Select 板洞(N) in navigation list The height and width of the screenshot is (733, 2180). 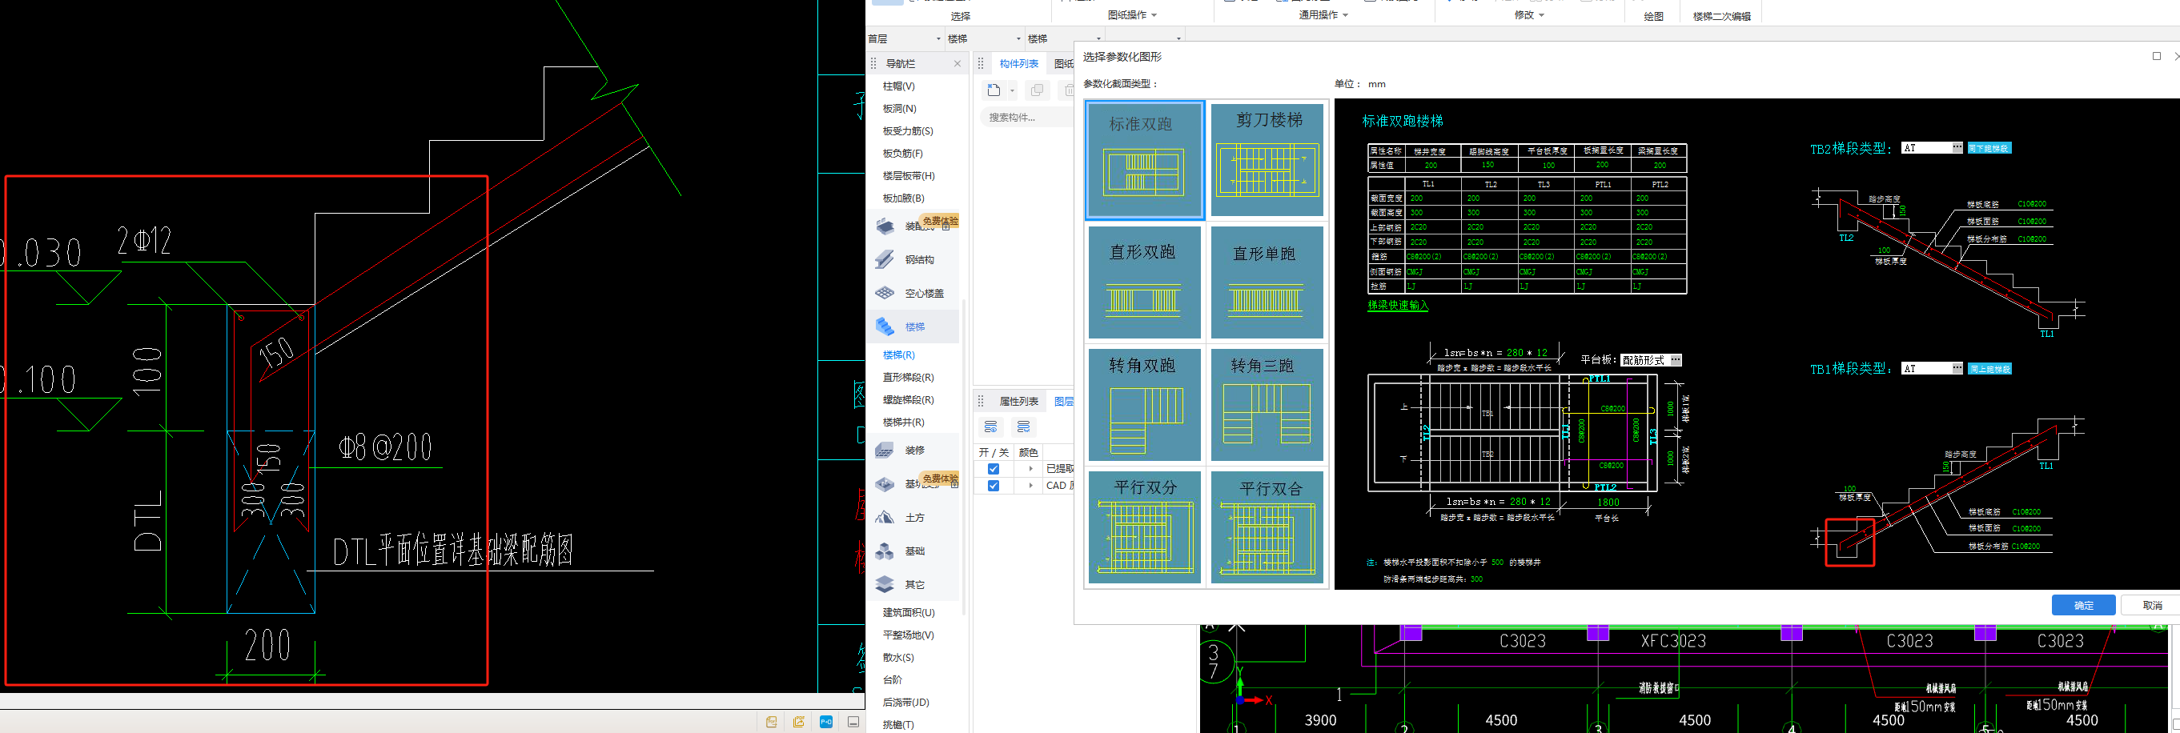pyautogui.click(x=900, y=108)
